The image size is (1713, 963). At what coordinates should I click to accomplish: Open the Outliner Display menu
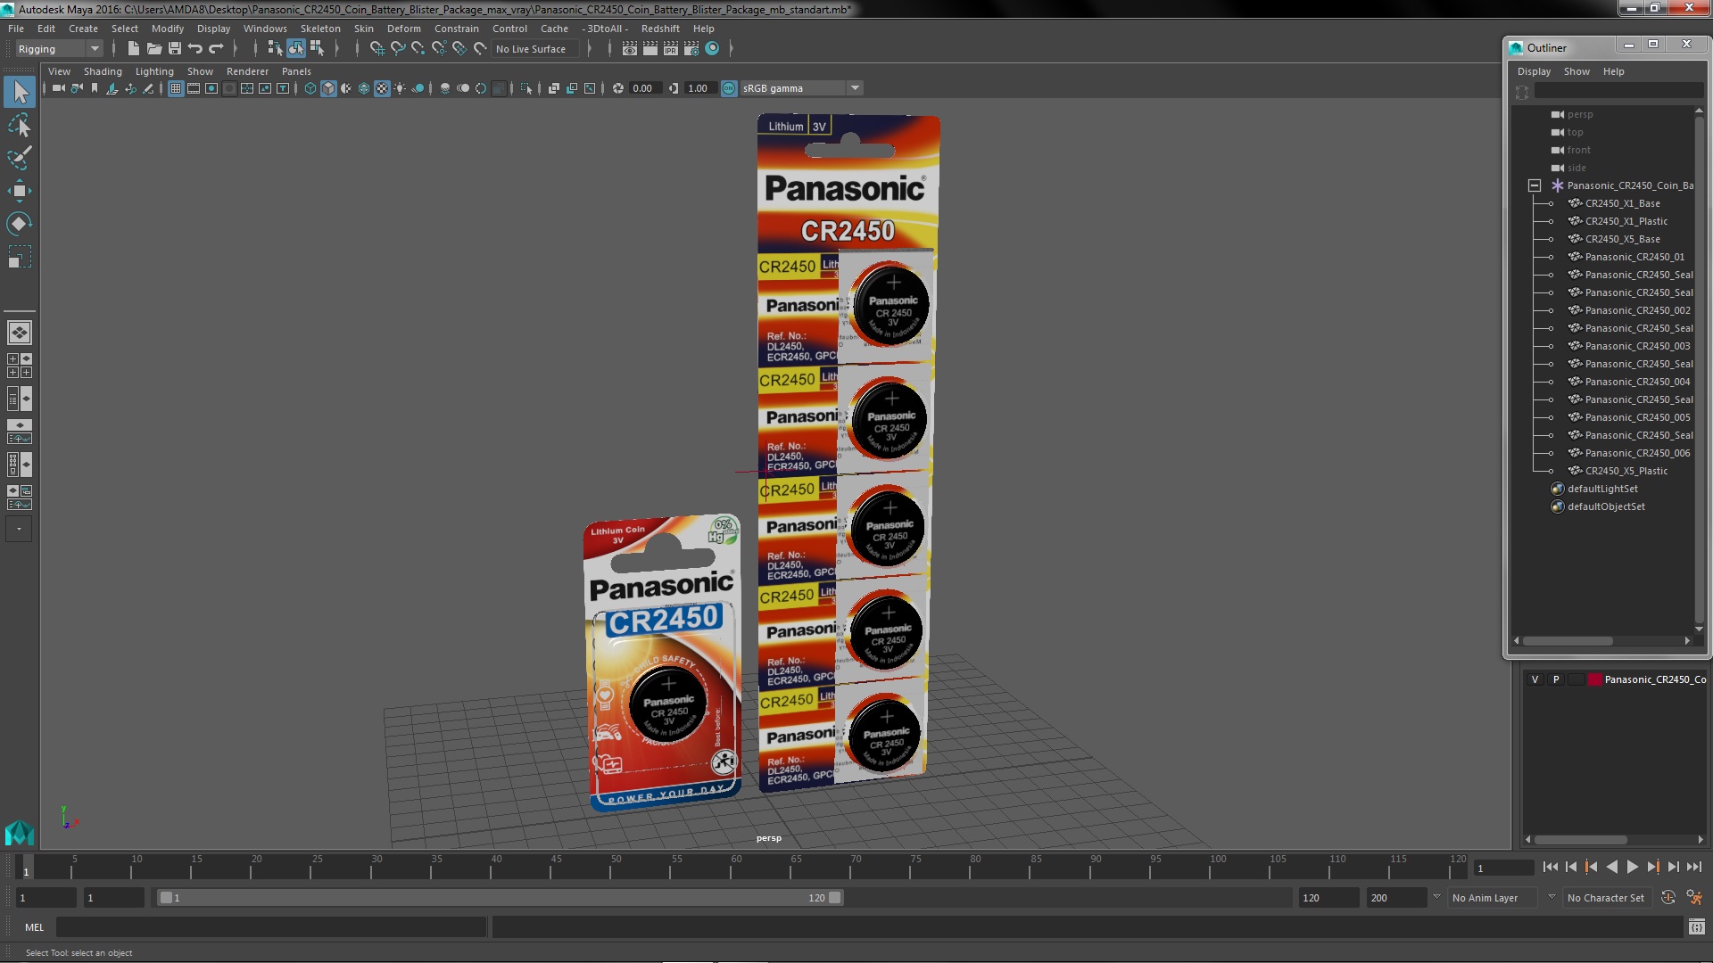1535,71
